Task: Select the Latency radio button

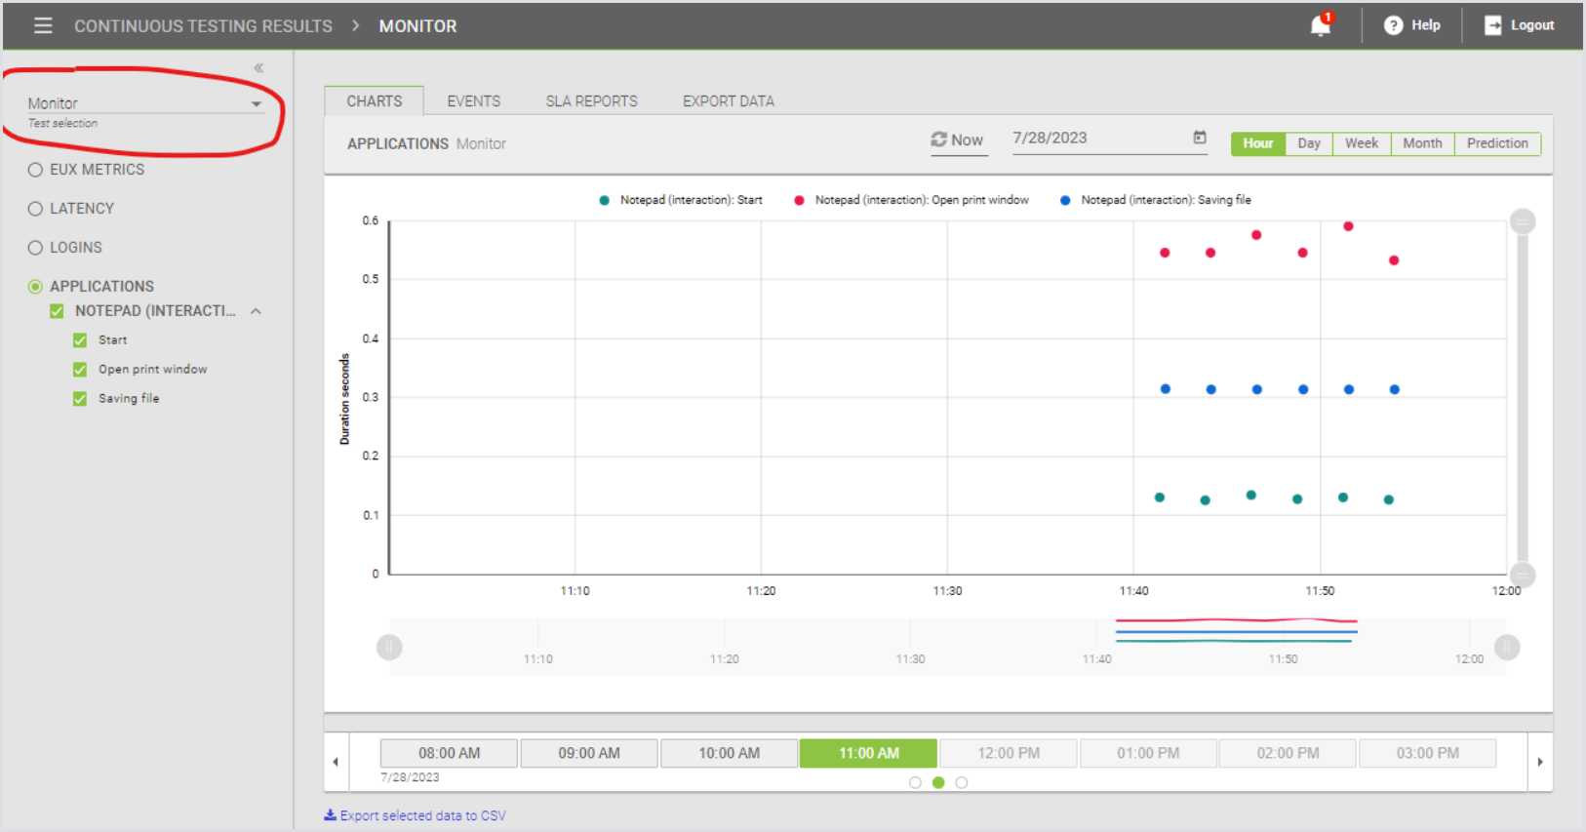Action: [35, 209]
